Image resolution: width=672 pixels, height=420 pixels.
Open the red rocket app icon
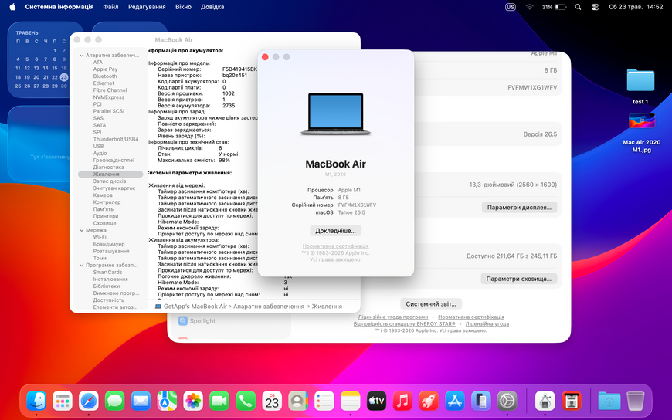(x=429, y=401)
